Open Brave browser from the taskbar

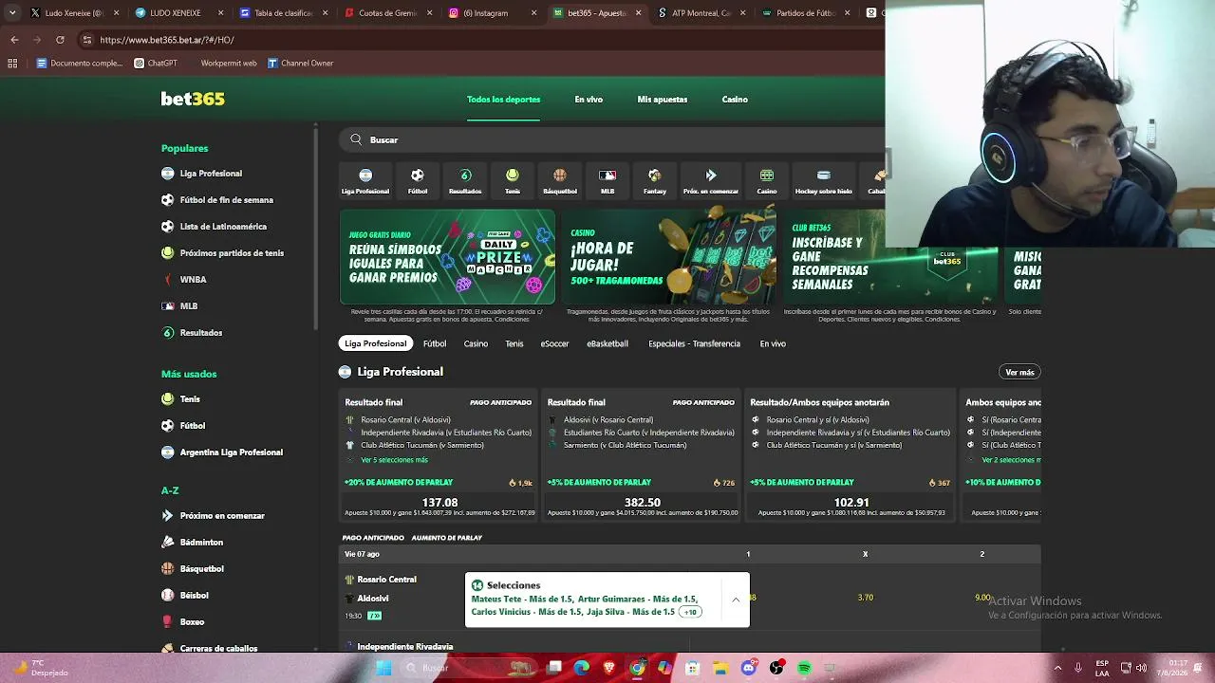point(609,668)
